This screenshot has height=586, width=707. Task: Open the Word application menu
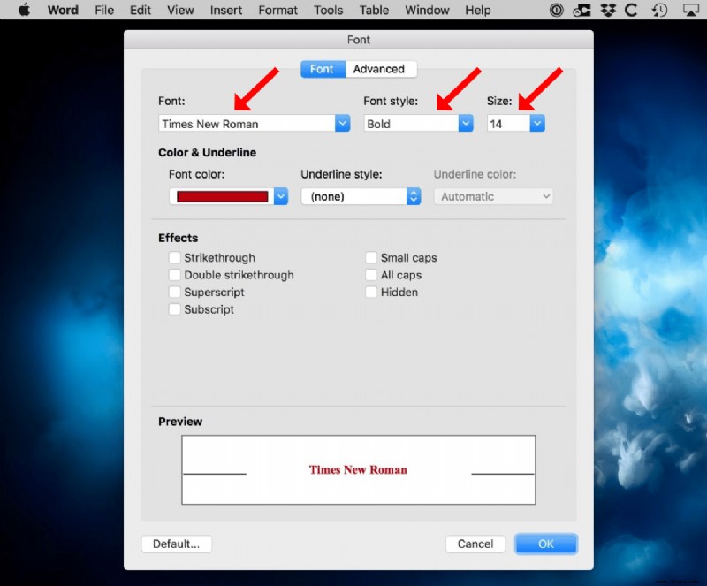click(x=63, y=10)
